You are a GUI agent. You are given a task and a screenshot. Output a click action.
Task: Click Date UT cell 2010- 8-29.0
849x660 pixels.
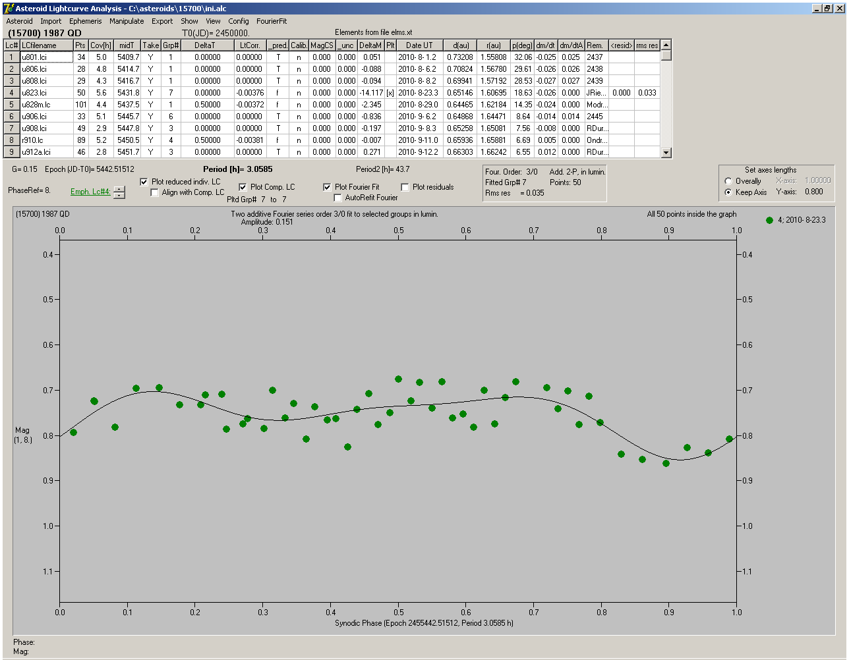(419, 105)
